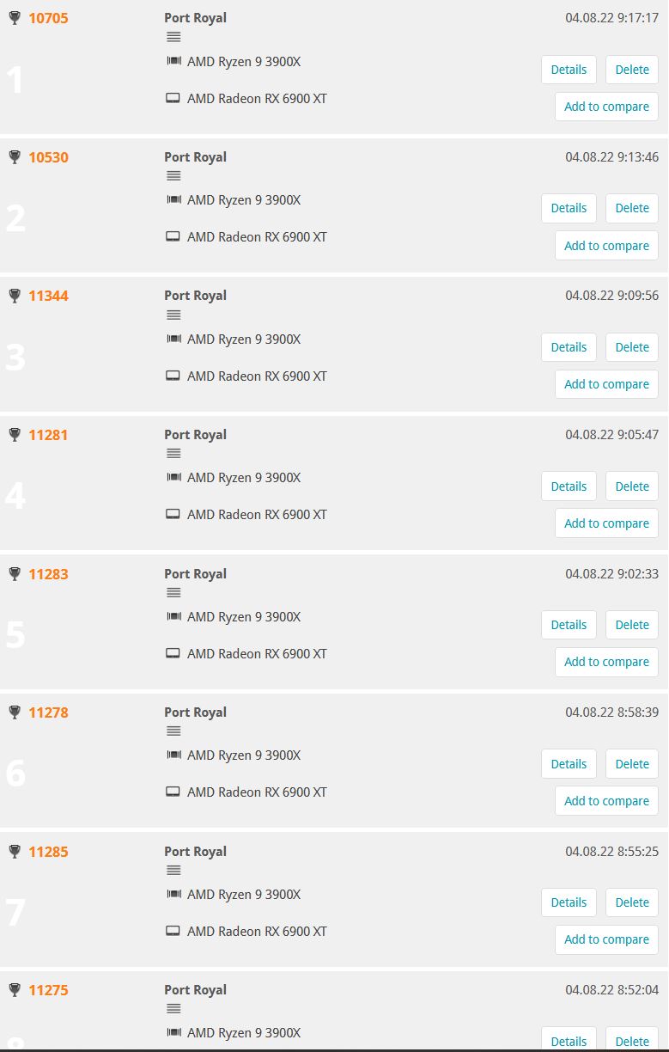Click the list lines icon in result 4
Viewport: 669px width, 1052px height.
point(173,454)
